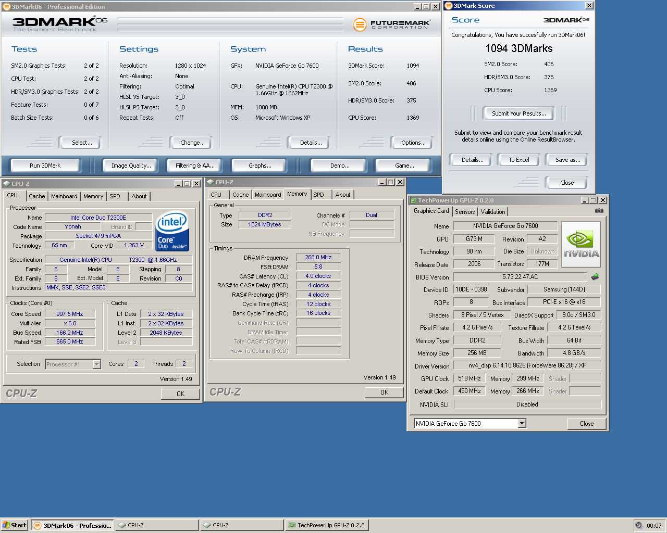Click the NVIDIA logo in GPU-Z
Viewport: 667px width, 533px height.
click(x=581, y=245)
